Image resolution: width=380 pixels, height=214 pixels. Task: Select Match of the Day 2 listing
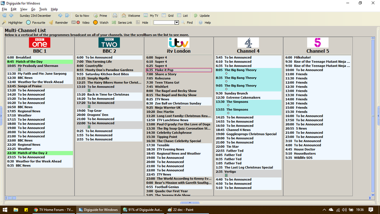(40, 153)
